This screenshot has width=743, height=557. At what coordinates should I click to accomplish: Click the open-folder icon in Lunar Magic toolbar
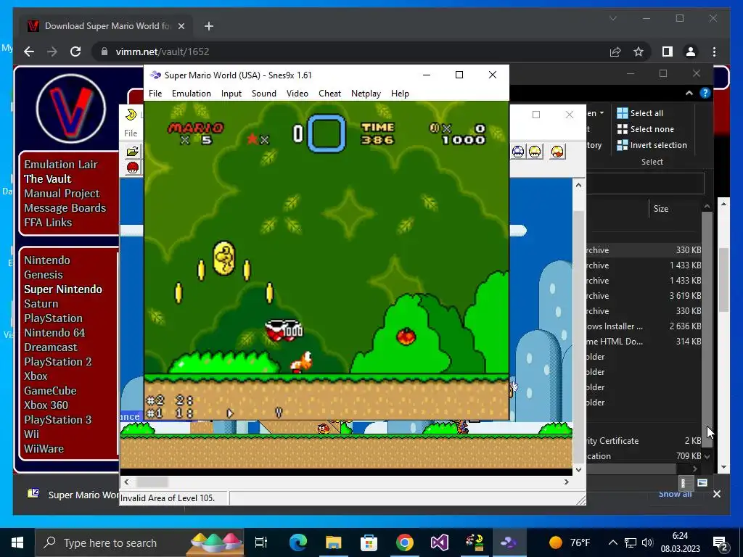click(x=133, y=152)
